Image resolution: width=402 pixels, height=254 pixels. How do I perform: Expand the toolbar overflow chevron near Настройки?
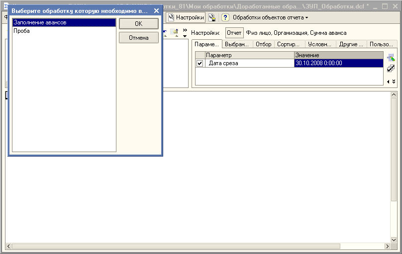pyautogui.click(x=185, y=33)
